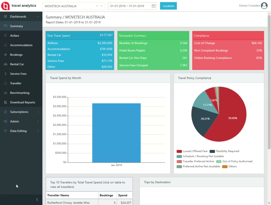Expand the Data Editing section
This screenshot has width=271, height=205.
20,131
